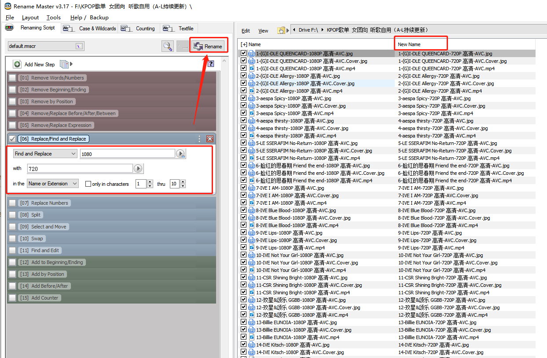Click the Drive F:\ path segment

[x=308, y=30]
